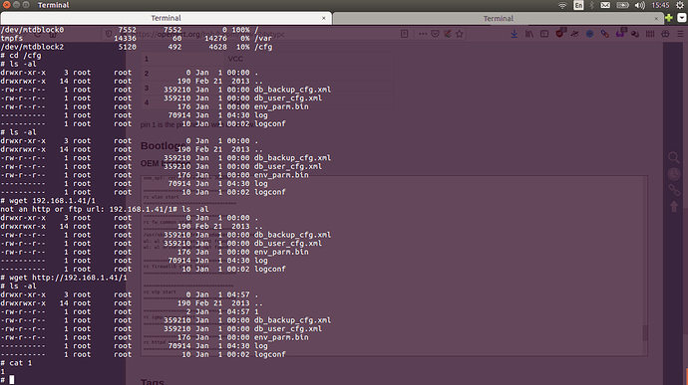Open the browser page actions ellipsis
The image size is (688, 385).
(x=423, y=34)
